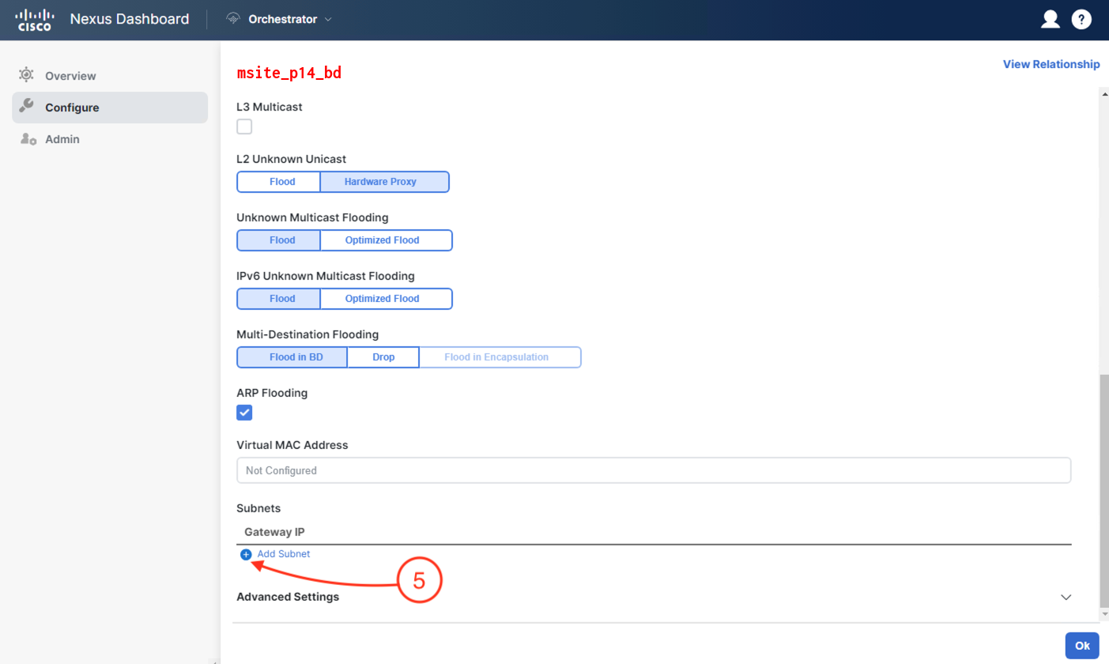Click the Virtual MAC Address input field

pyautogui.click(x=653, y=470)
